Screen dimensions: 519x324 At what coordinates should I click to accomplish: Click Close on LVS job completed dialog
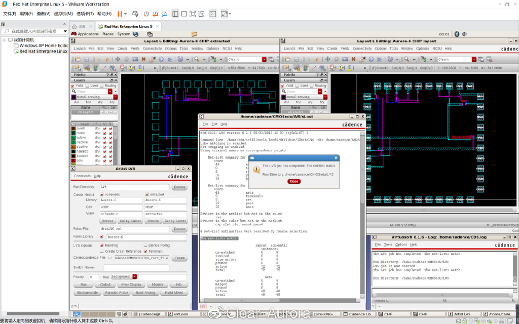[x=293, y=181]
